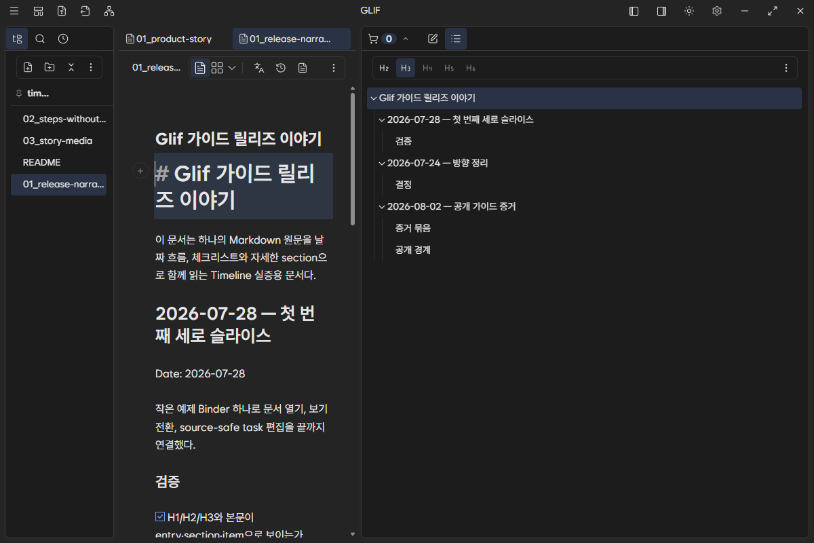This screenshot has height=543, width=814.
Task: Open the version history icon in editor toolbar
Action: point(280,68)
